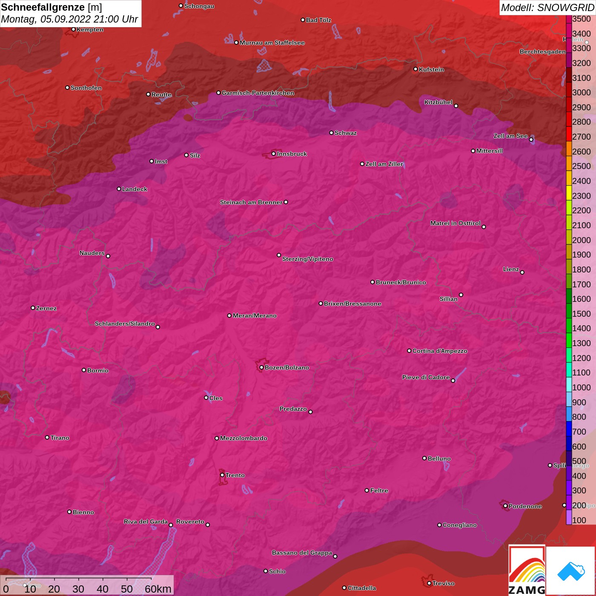Click the 'Zernez' map label
Screen dimensions: 596x596
(46, 308)
